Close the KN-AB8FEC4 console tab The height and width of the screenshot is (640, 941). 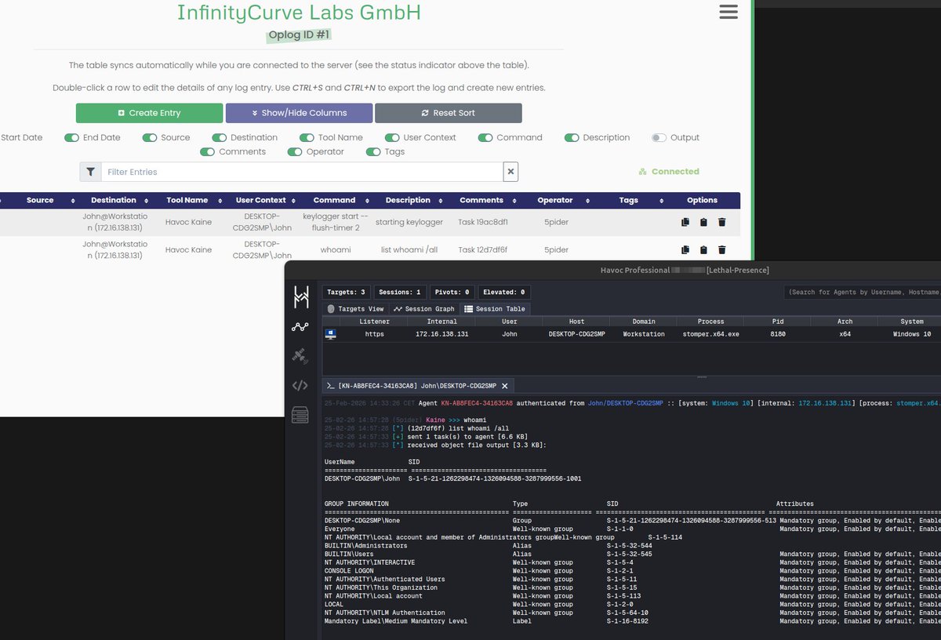click(505, 386)
